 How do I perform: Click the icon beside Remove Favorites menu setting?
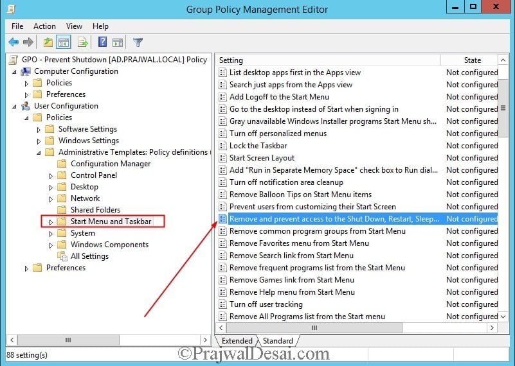(x=222, y=243)
